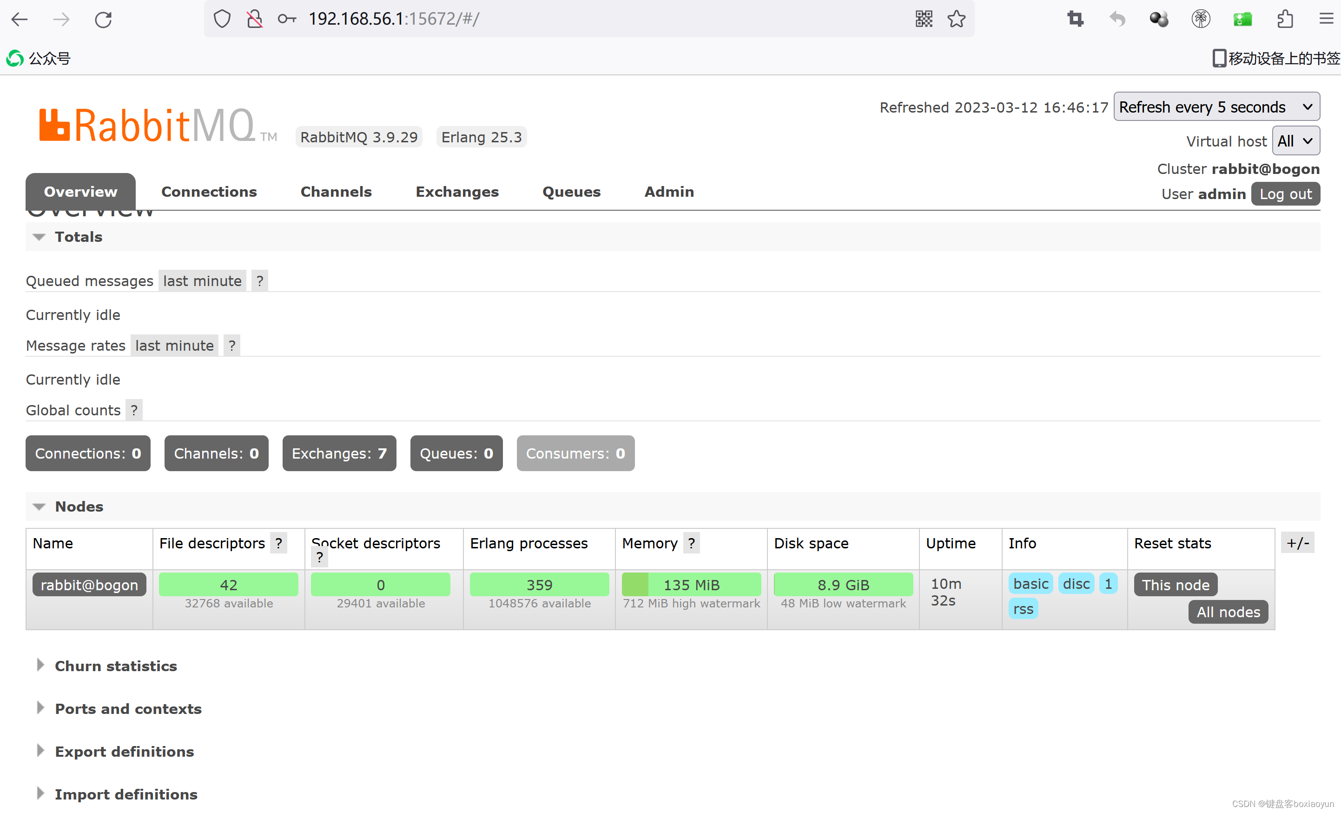Click the +/- columns toggle in Nodes table

pos(1298,542)
